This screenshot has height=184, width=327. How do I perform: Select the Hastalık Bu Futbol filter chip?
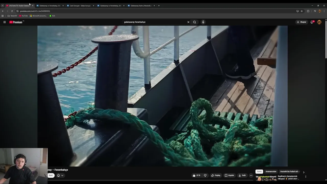[289, 171]
